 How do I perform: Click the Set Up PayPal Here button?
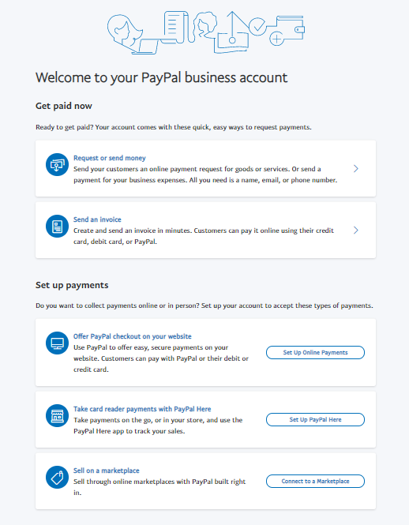pyautogui.click(x=315, y=420)
